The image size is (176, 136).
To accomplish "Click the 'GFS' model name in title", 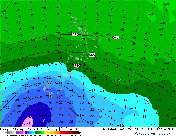I will tap(73, 129).
